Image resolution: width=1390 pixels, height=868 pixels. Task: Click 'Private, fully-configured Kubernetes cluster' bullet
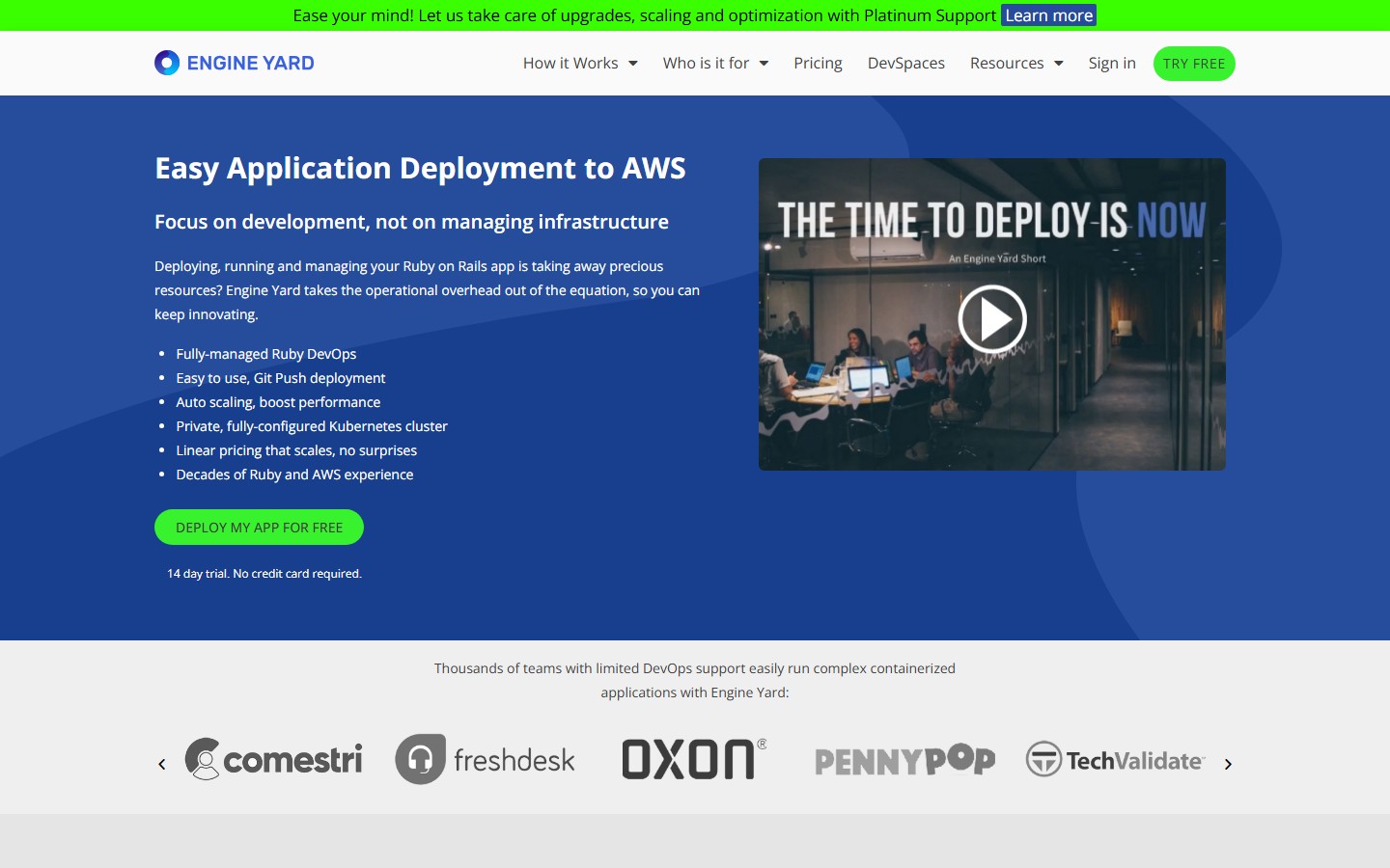pos(312,426)
